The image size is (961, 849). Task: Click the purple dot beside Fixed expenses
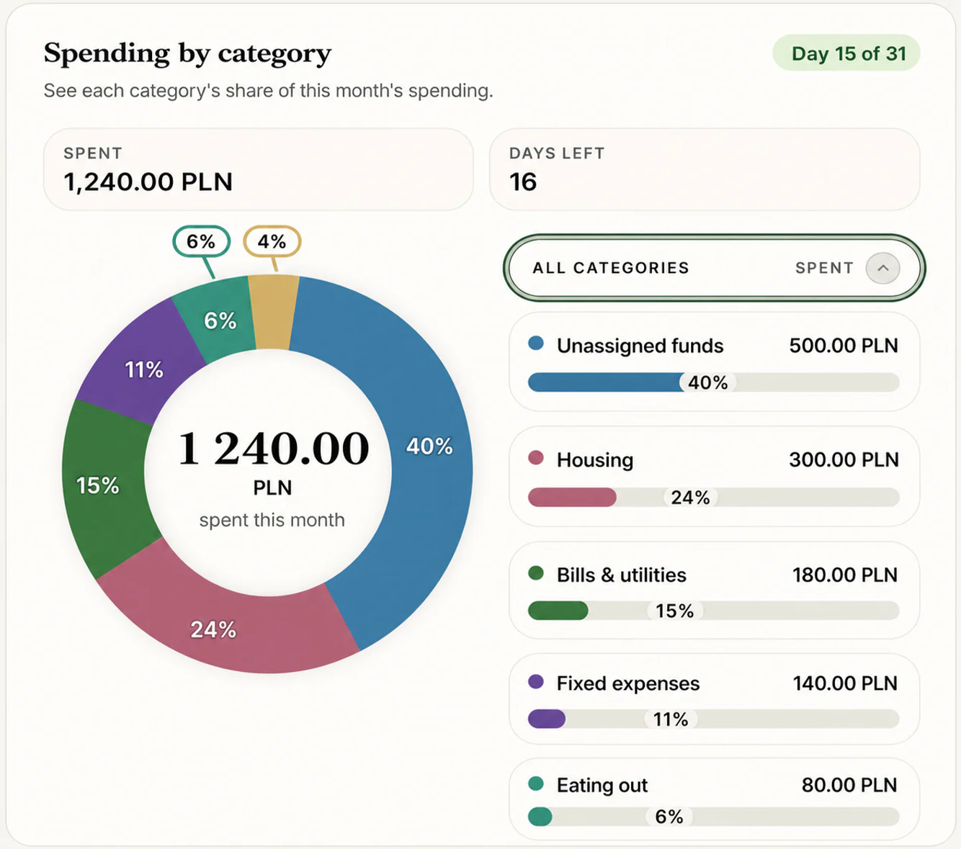[536, 682]
